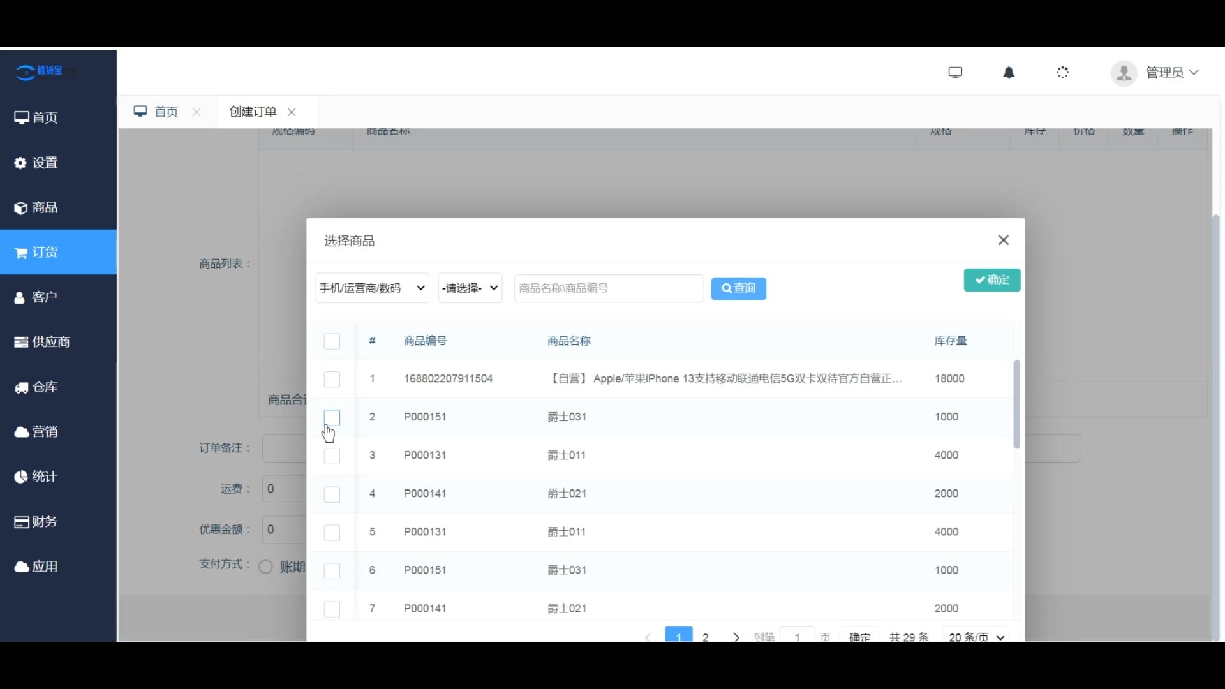
Task: Open the 财务 card sidebar item
Action: [58, 522]
